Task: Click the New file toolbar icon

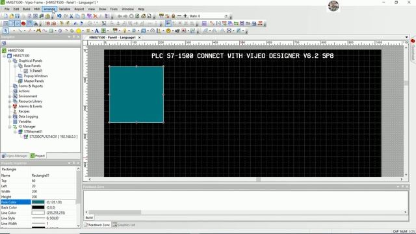Action: 6,16
